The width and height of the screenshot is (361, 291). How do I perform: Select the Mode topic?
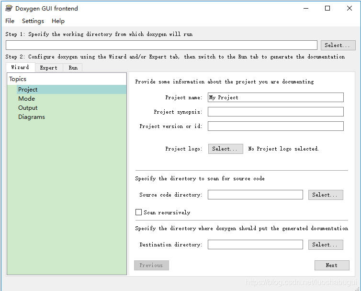72,99
